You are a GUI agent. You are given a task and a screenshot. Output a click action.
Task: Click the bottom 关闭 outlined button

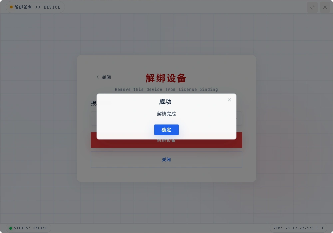[166, 159]
